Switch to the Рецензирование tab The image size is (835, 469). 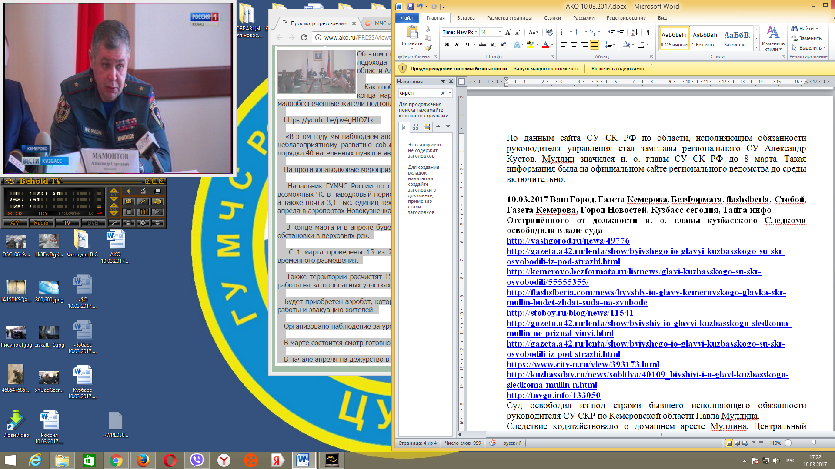[626, 18]
